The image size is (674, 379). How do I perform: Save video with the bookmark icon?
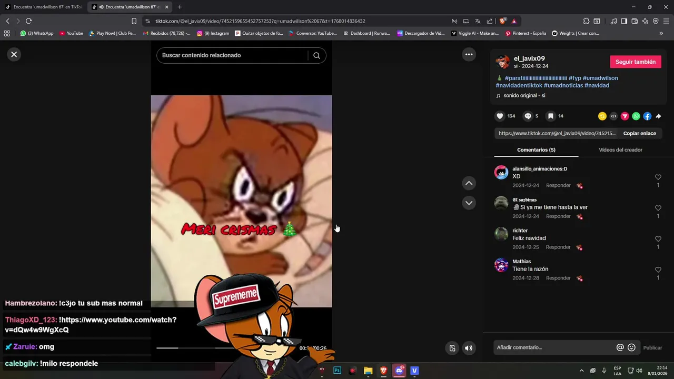click(x=550, y=116)
